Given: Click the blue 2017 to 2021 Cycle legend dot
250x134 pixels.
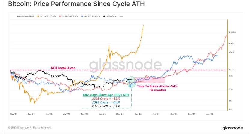Looking at the screenshot, I should [82, 16].
